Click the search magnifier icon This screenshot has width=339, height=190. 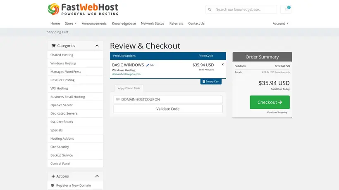210,9
